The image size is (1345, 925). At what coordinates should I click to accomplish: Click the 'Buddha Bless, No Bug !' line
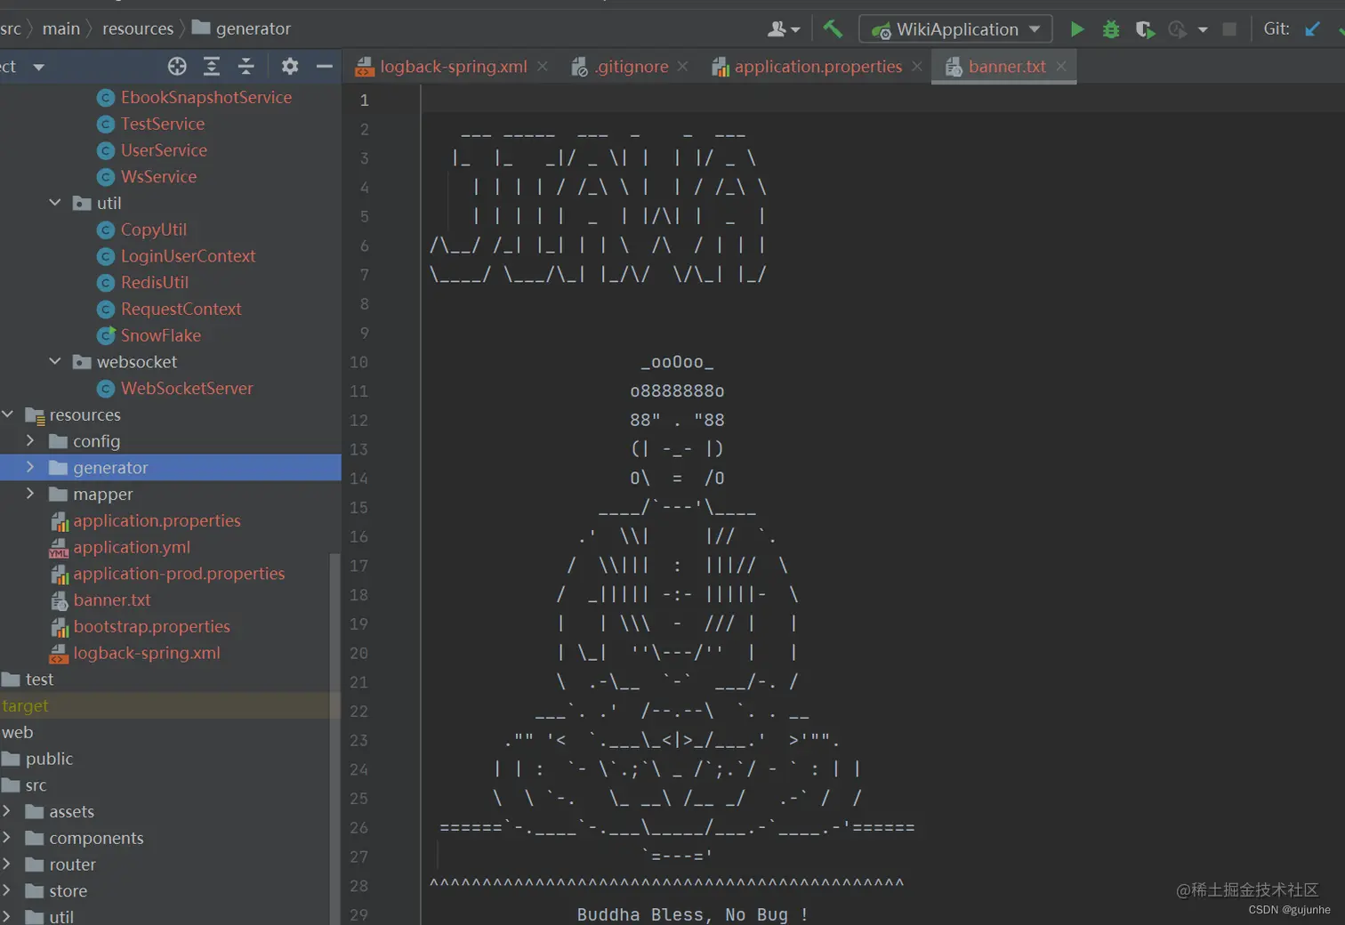(692, 914)
